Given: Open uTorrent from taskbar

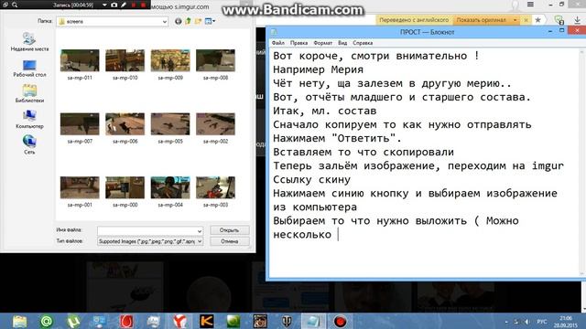Looking at the screenshot, I should [73, 321].
